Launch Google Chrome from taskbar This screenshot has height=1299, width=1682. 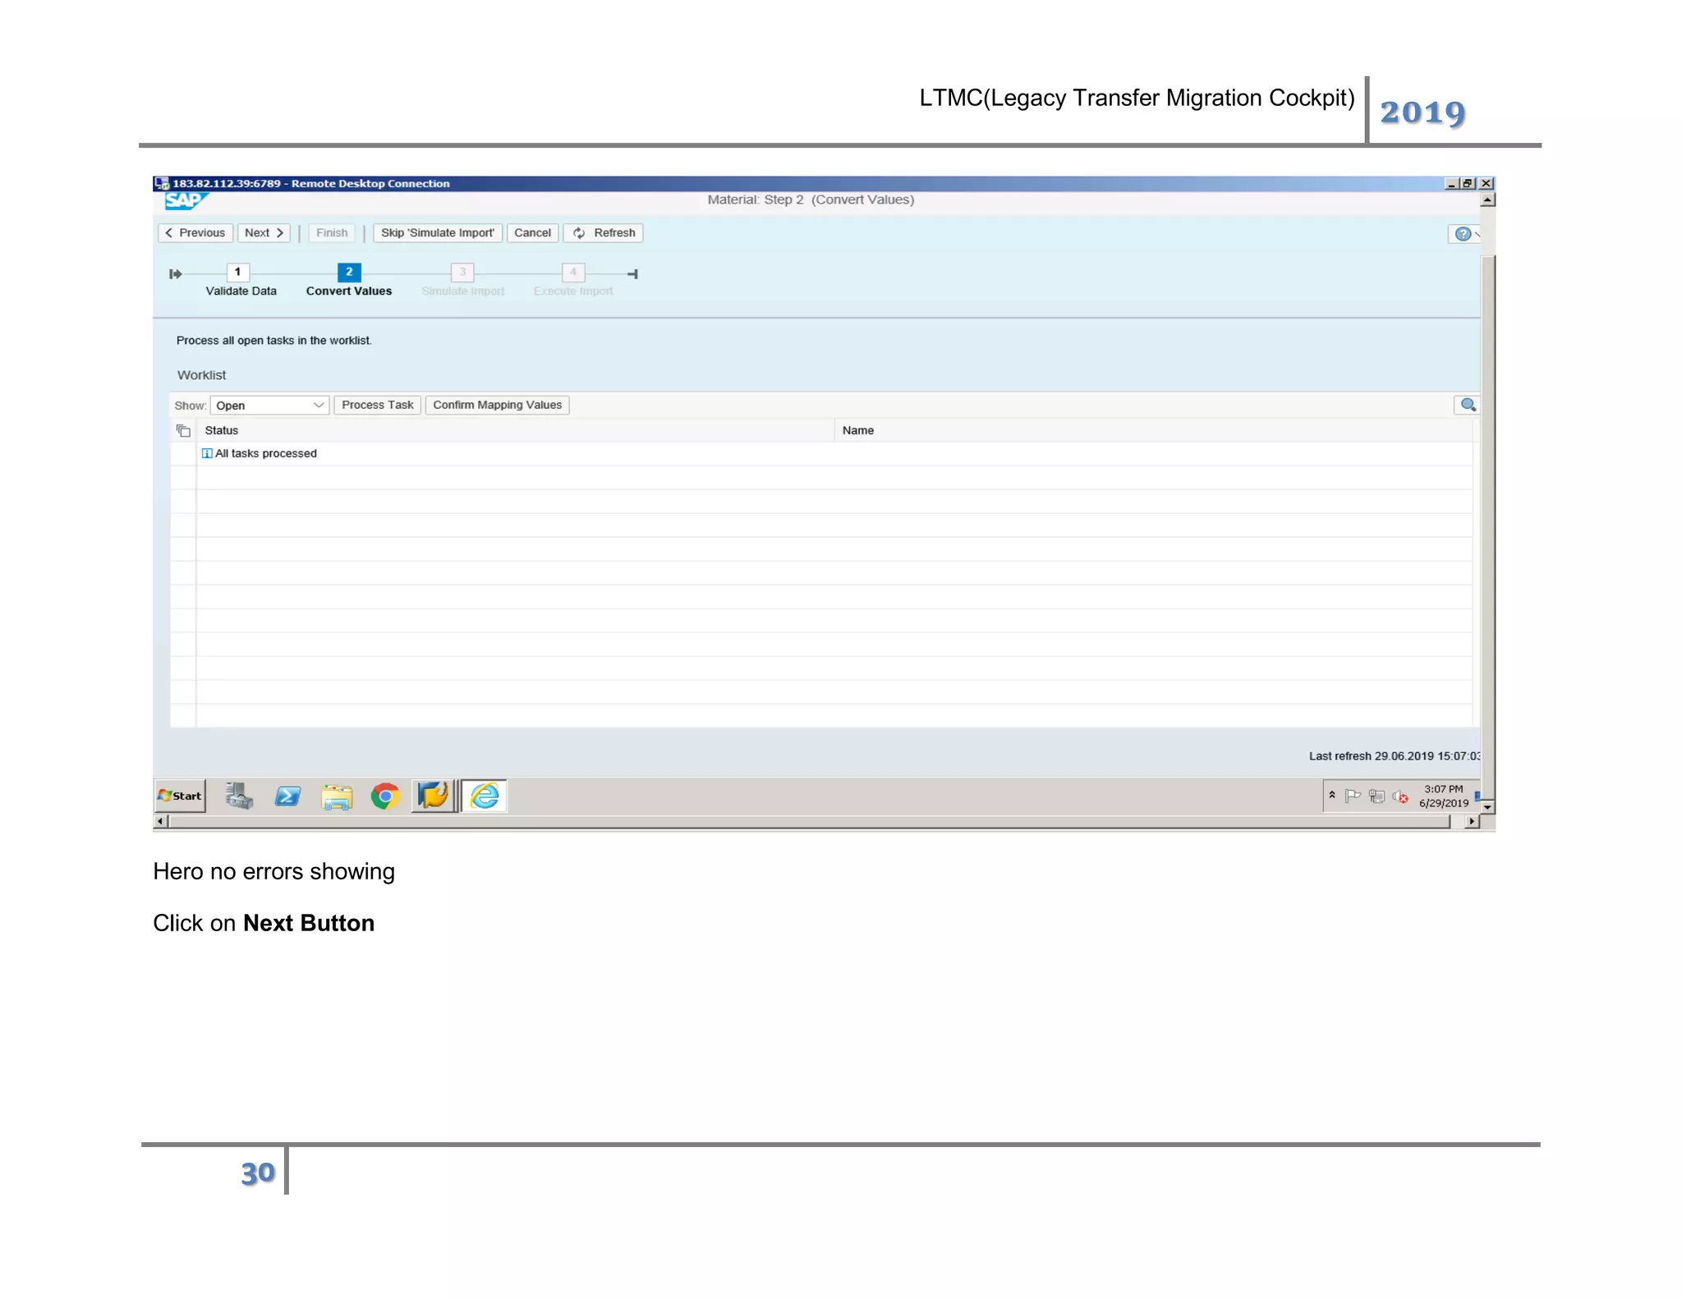point(385,796)
